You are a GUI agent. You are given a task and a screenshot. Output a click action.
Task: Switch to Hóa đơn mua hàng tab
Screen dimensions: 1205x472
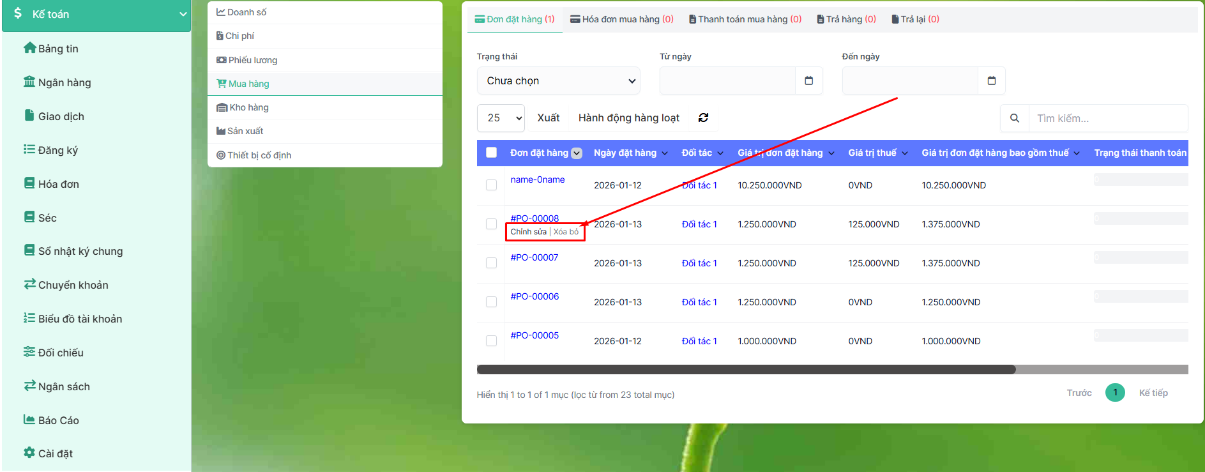coord(621,19)
